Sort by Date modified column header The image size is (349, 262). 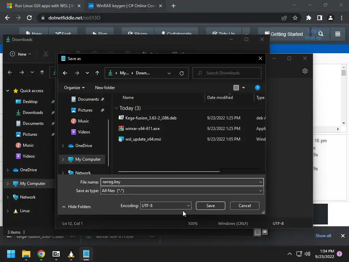click(220, 98)
